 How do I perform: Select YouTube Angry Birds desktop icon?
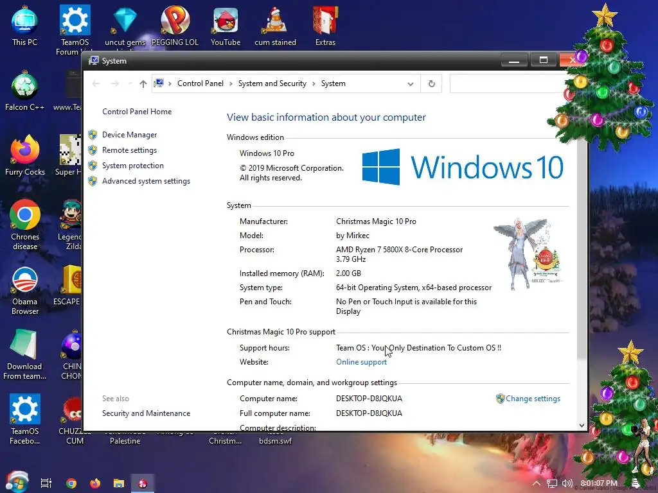pyautogui.click(x=226, y=26)
